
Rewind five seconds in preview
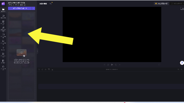tap(108, 65)
